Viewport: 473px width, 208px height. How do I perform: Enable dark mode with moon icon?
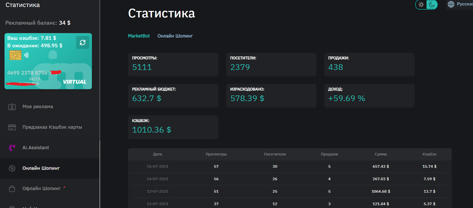coord(432,5)
